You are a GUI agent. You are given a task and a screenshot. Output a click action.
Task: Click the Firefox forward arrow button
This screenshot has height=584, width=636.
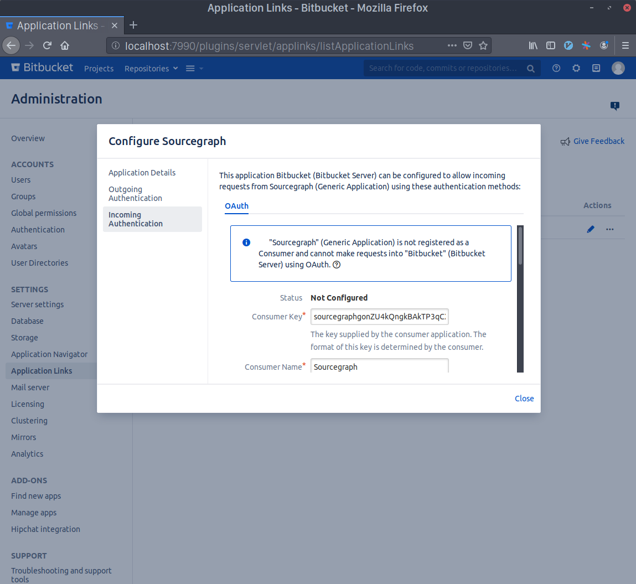click(x=29, y=45)
